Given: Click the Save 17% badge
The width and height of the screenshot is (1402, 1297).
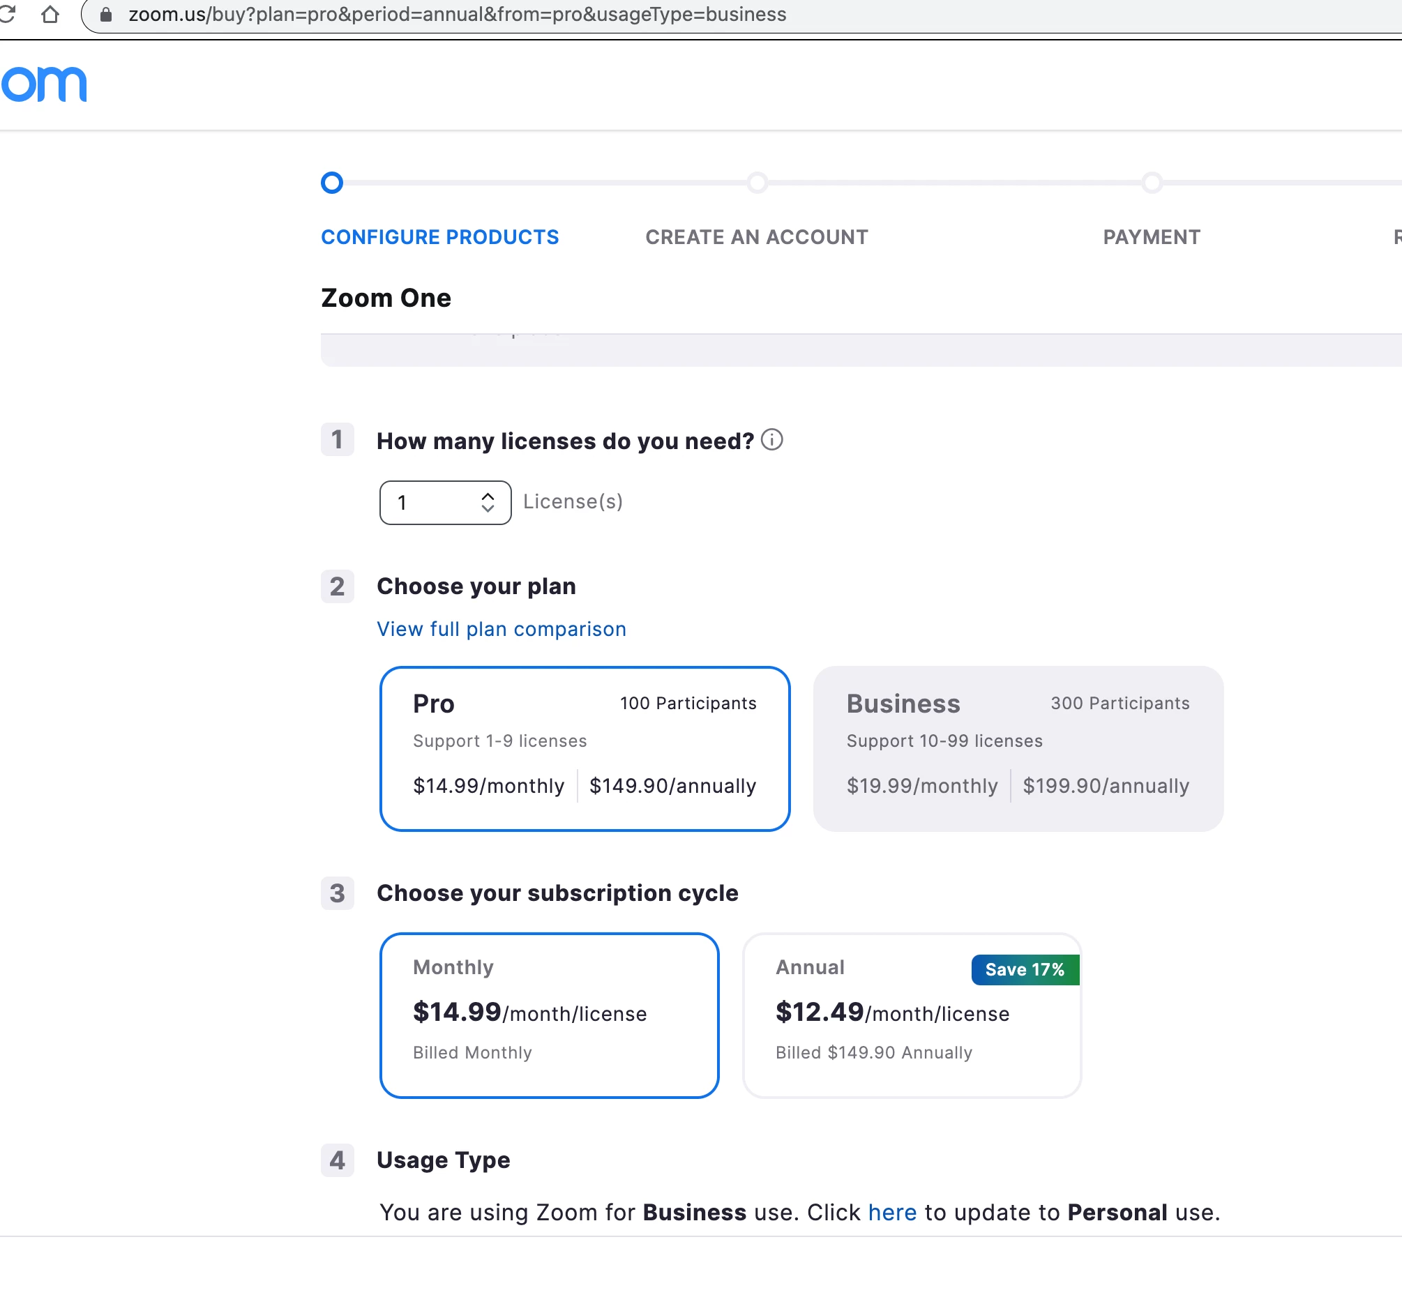Looking at the screenshot, I should (1024, 969).
